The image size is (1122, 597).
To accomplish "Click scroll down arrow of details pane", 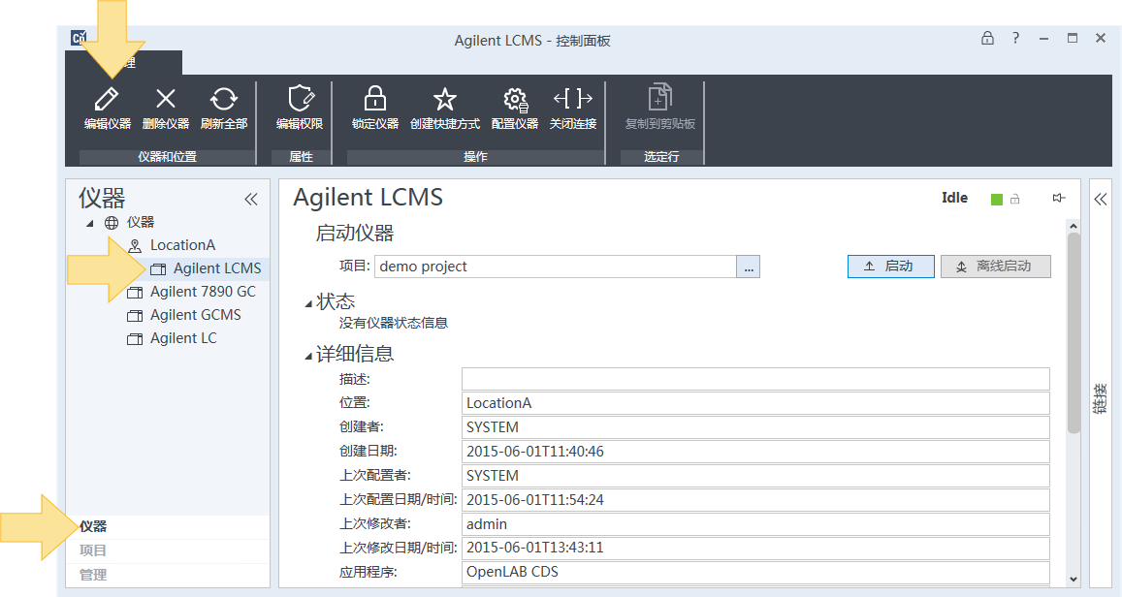I will 1074,580.
